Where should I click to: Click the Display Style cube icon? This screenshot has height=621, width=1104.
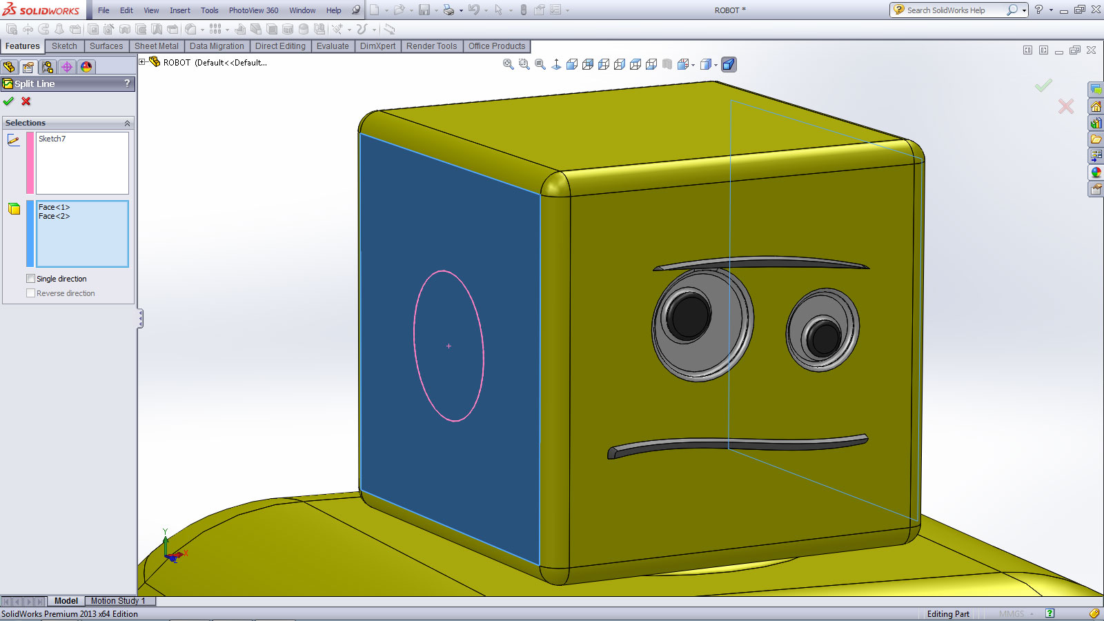click(x=705, y=64)
